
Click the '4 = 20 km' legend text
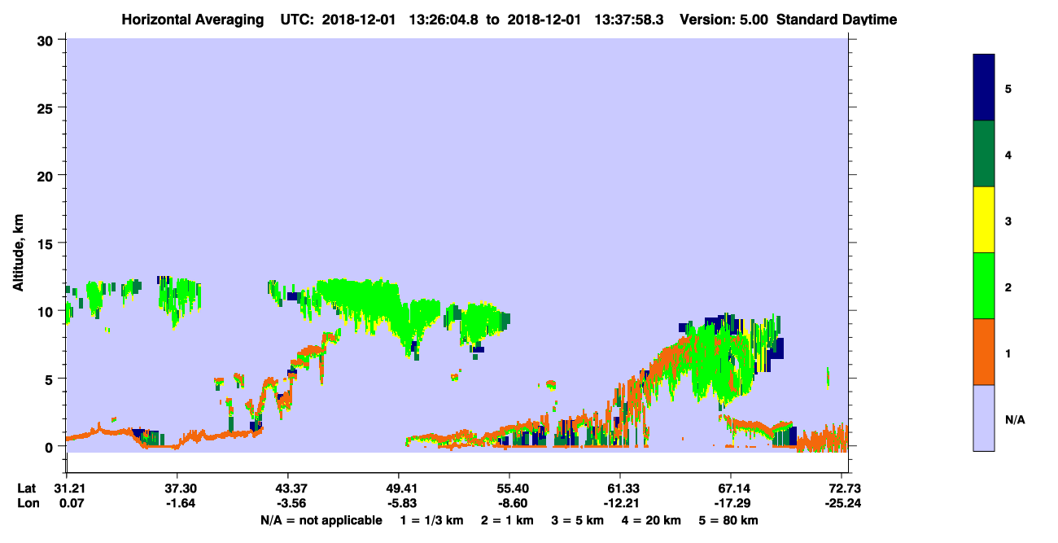[649, 520]
